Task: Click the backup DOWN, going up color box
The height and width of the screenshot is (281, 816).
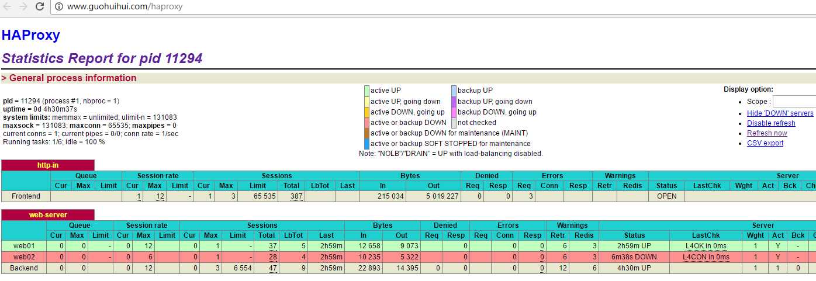Action: (454, 112)
